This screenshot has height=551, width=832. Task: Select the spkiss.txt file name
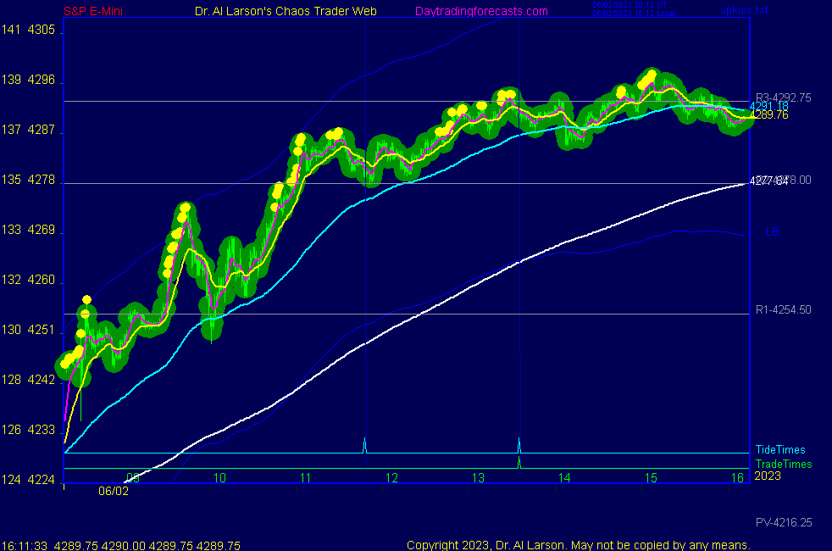744,10
